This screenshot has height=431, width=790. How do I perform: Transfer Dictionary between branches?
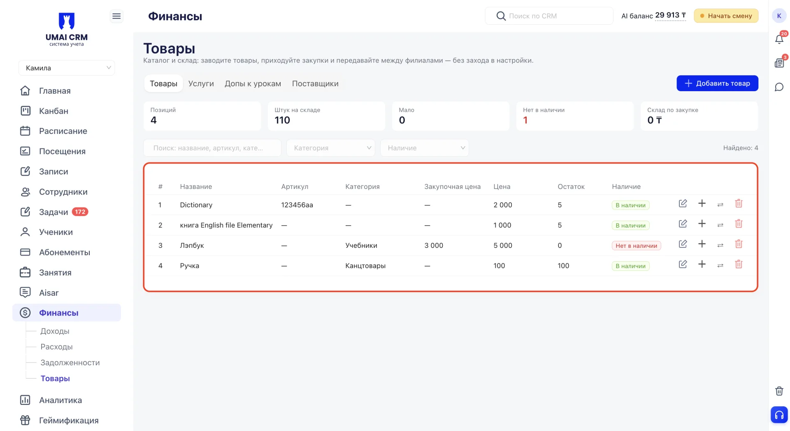point(720,205)
